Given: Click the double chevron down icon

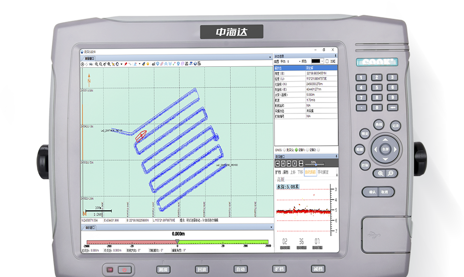Looking at the screenshot, I should [x=170, y=64].
